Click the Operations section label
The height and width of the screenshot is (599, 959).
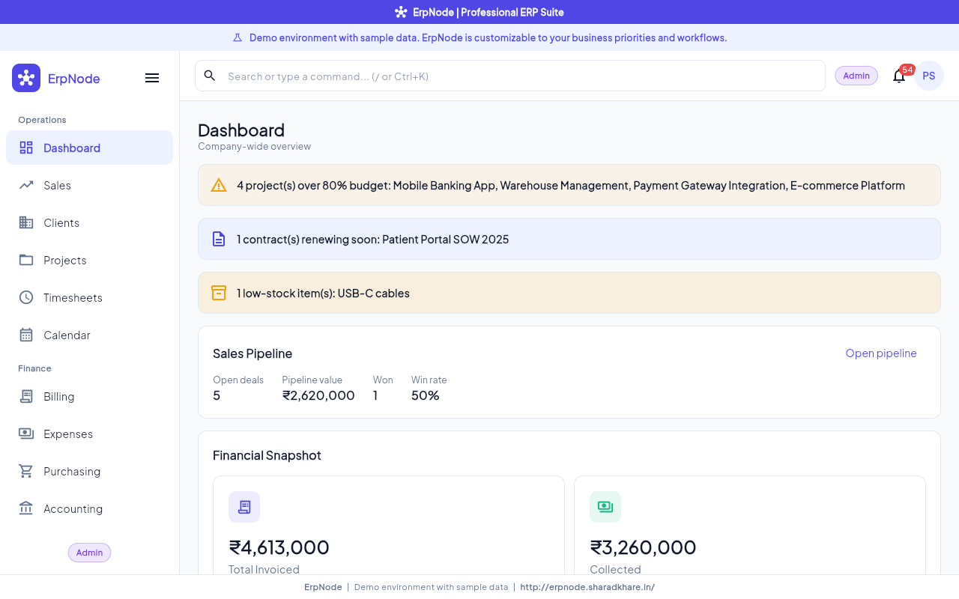click(42, 120)
